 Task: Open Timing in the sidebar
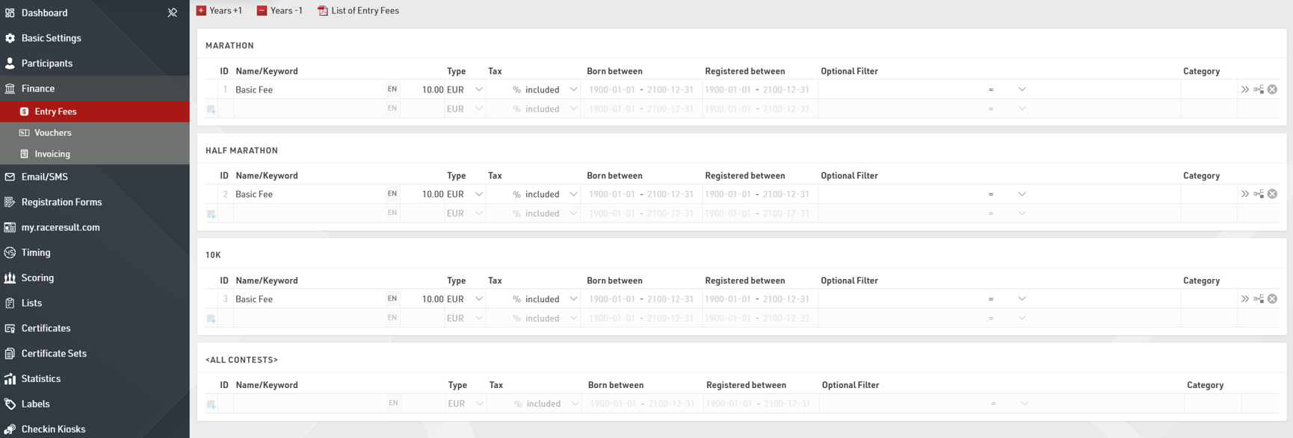pos(36,253)
